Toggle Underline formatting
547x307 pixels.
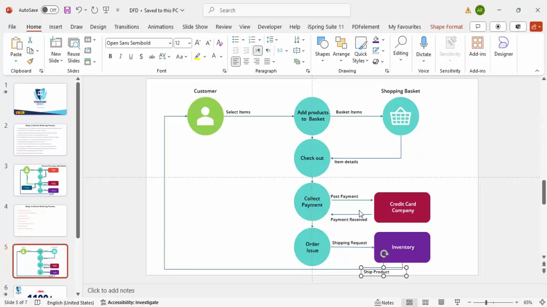[131, 56]
